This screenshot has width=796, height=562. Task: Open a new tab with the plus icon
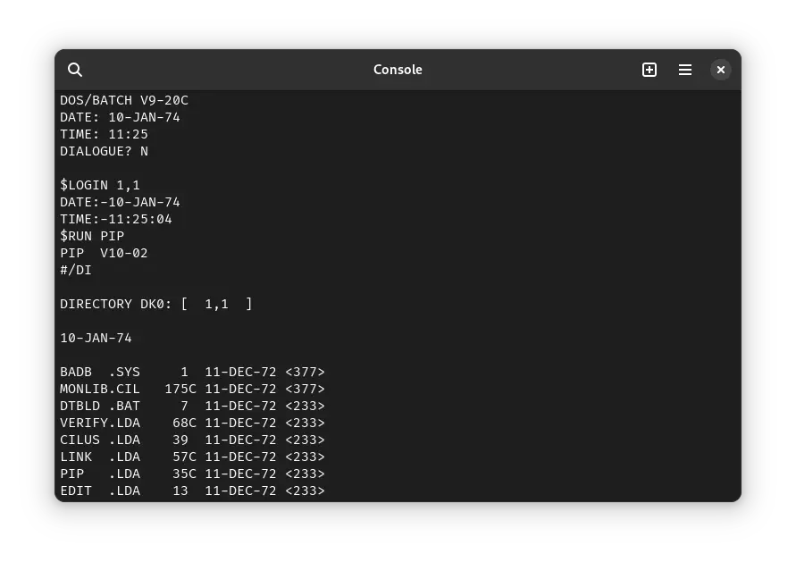(x=649, y=70)
